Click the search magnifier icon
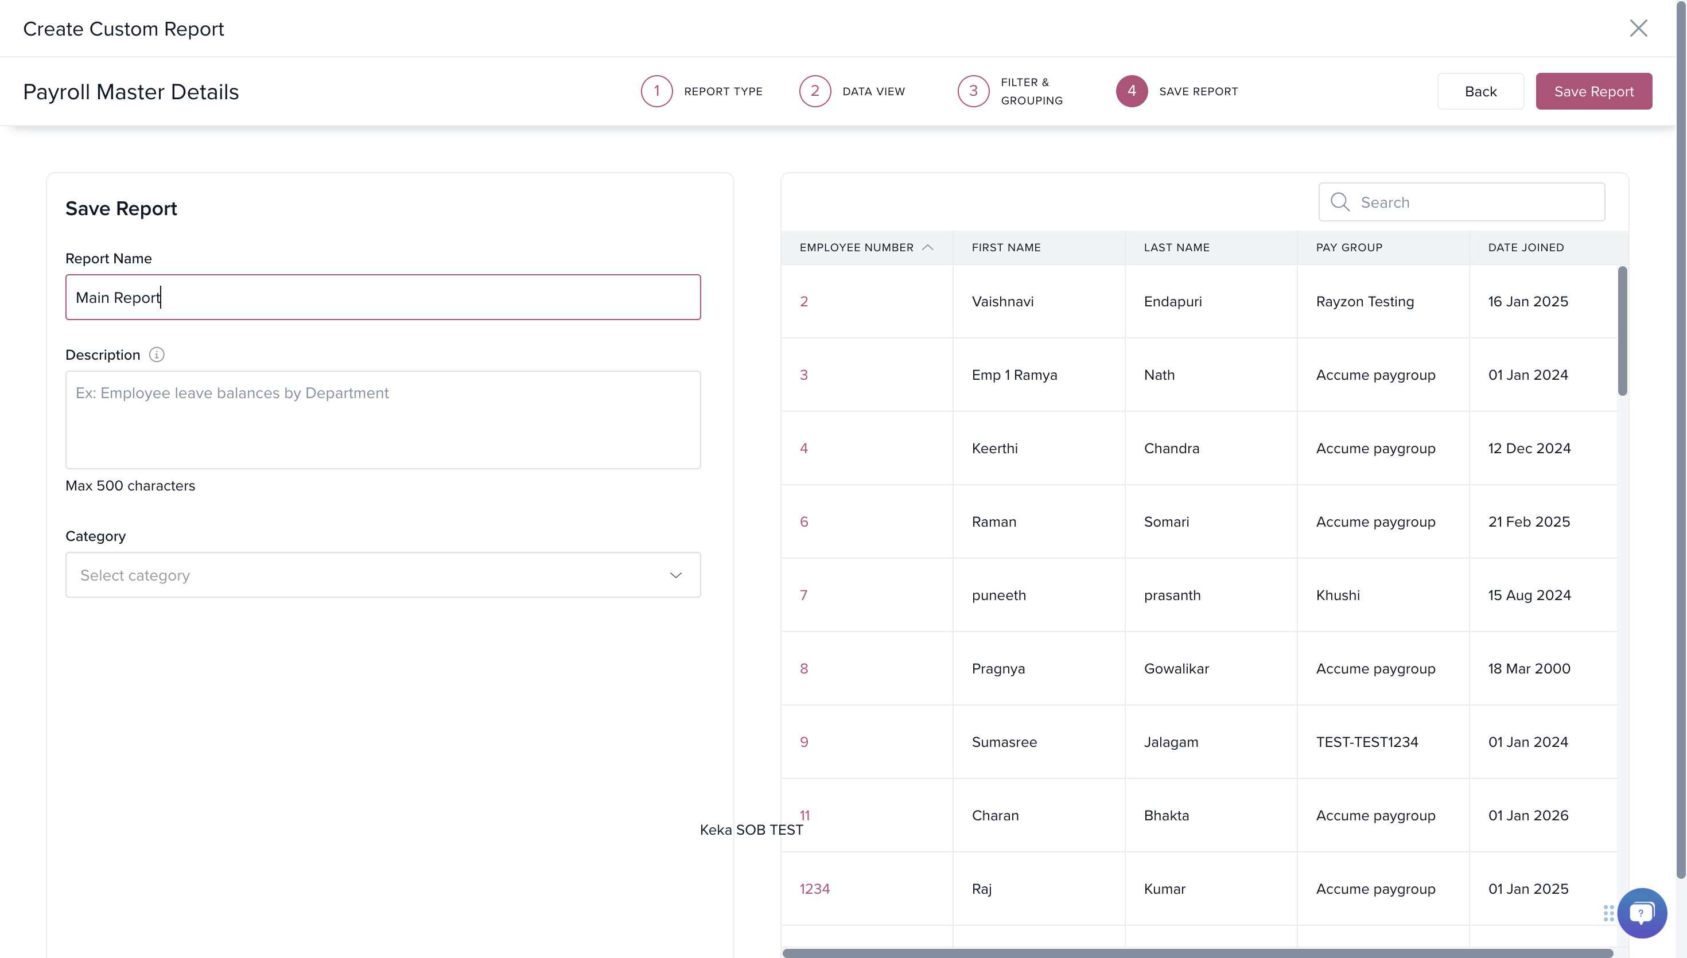 coord(1340,202)
